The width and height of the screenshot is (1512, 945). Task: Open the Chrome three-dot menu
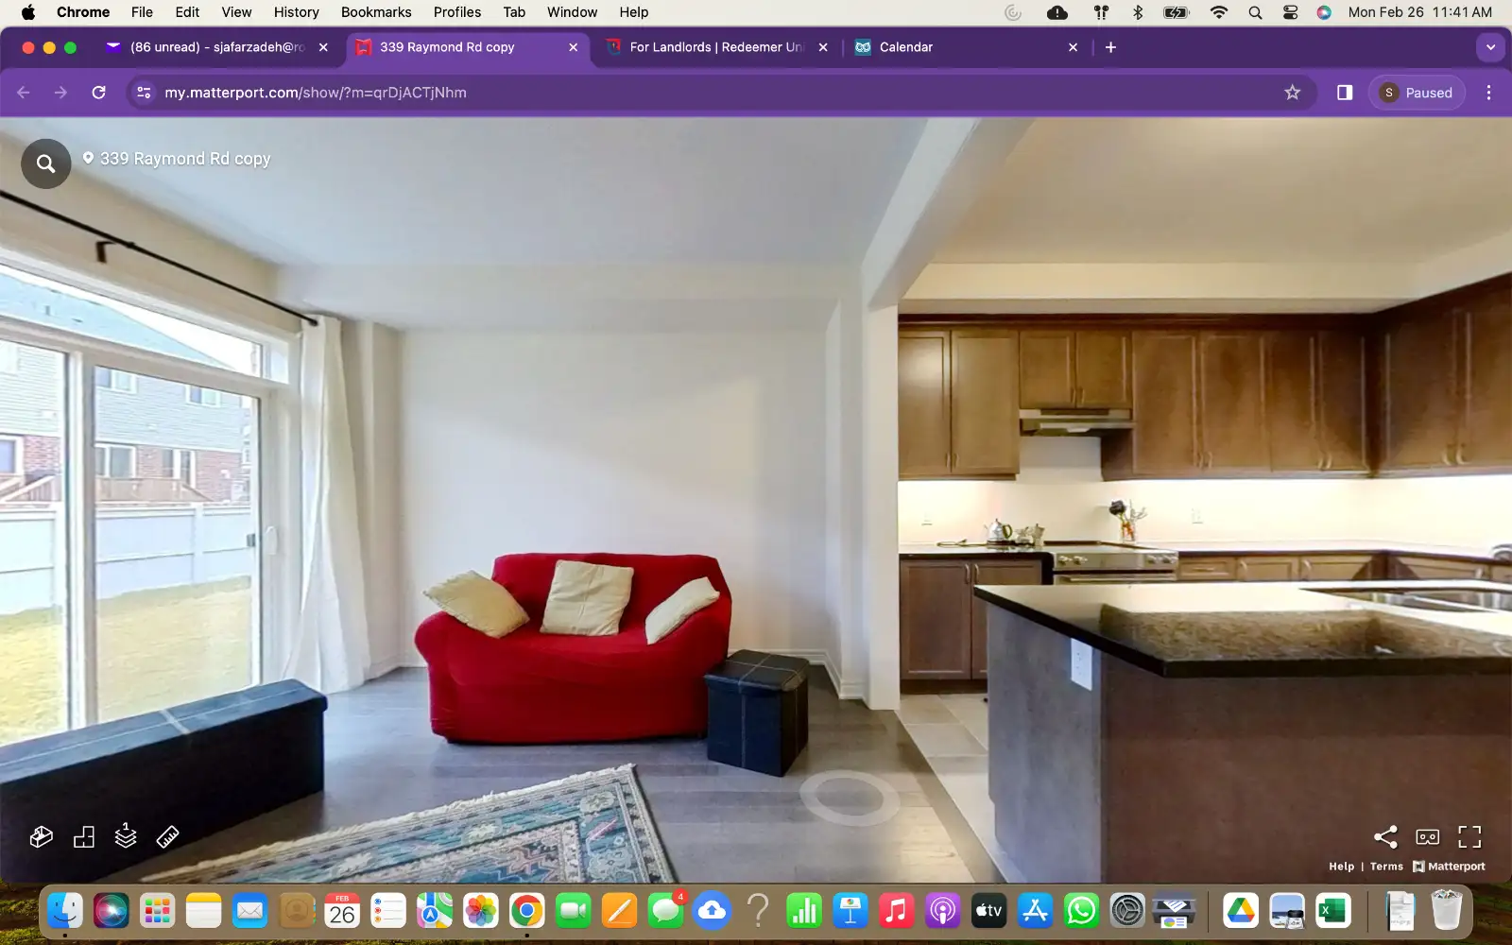click(x=1488, y=93)
